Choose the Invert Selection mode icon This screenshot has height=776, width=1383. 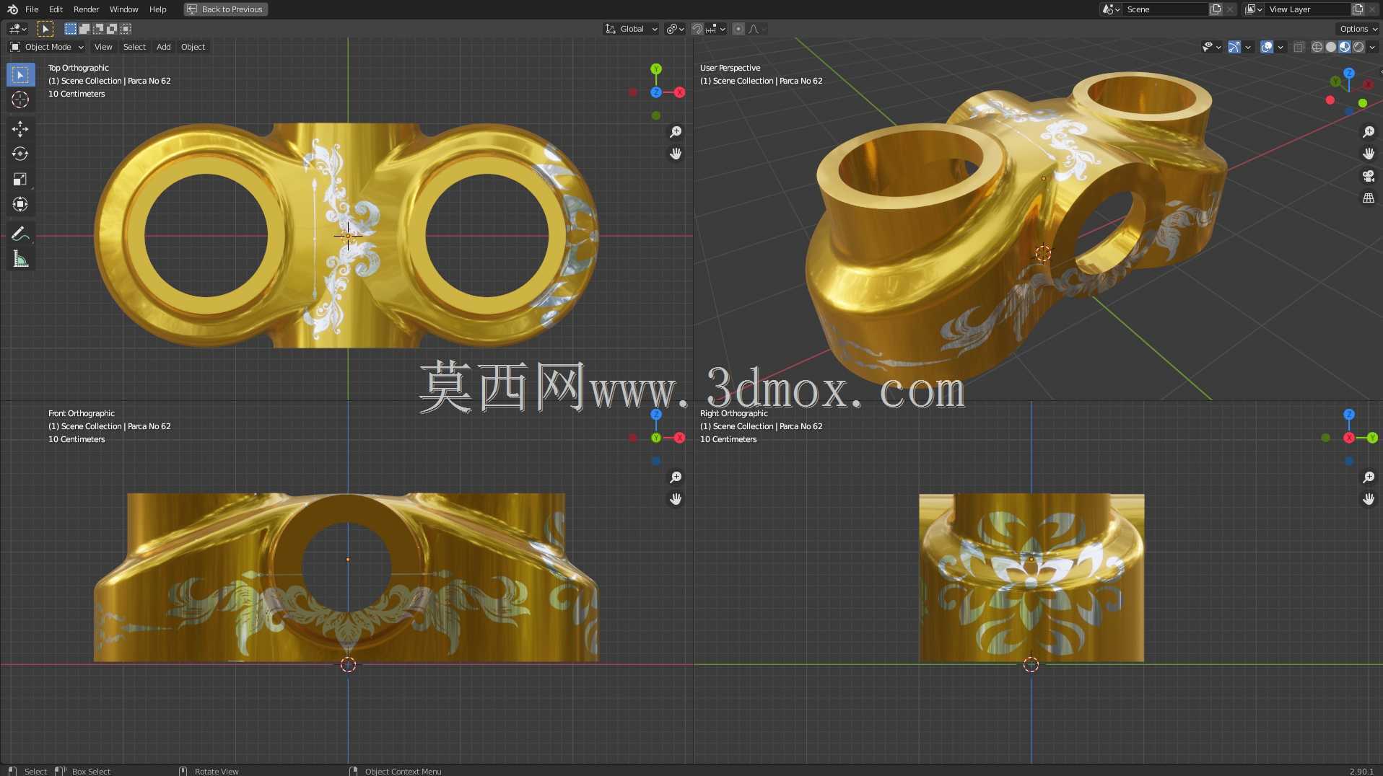pos(111,29)
